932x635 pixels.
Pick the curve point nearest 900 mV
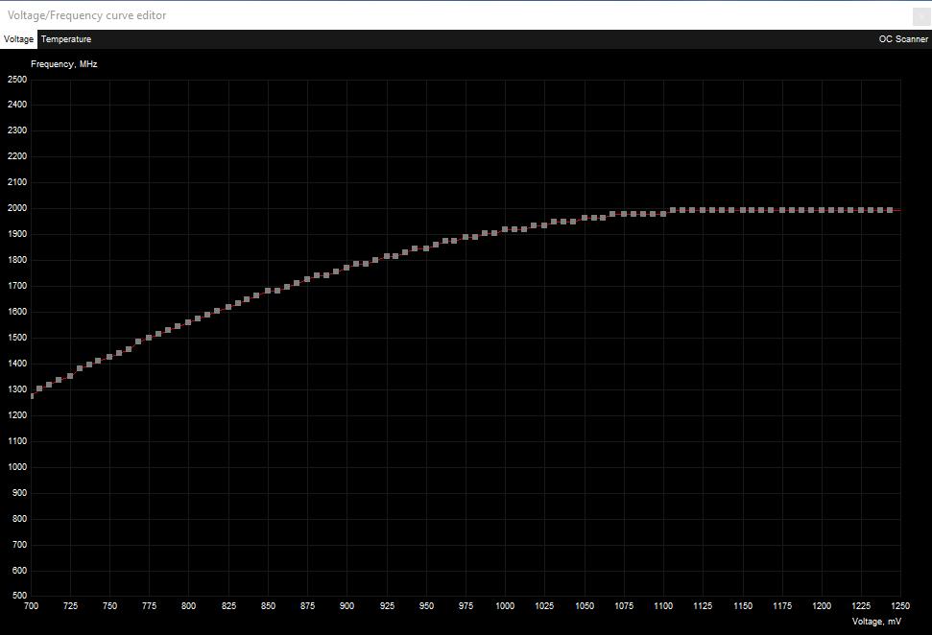point(347,268)
